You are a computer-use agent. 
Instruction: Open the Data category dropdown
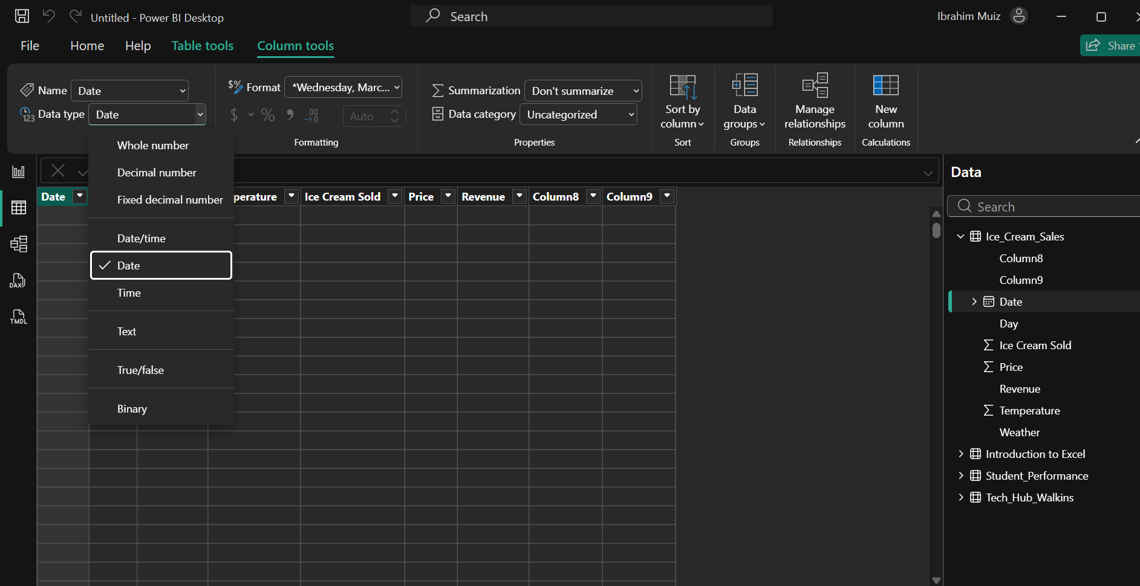click(578, 114)
